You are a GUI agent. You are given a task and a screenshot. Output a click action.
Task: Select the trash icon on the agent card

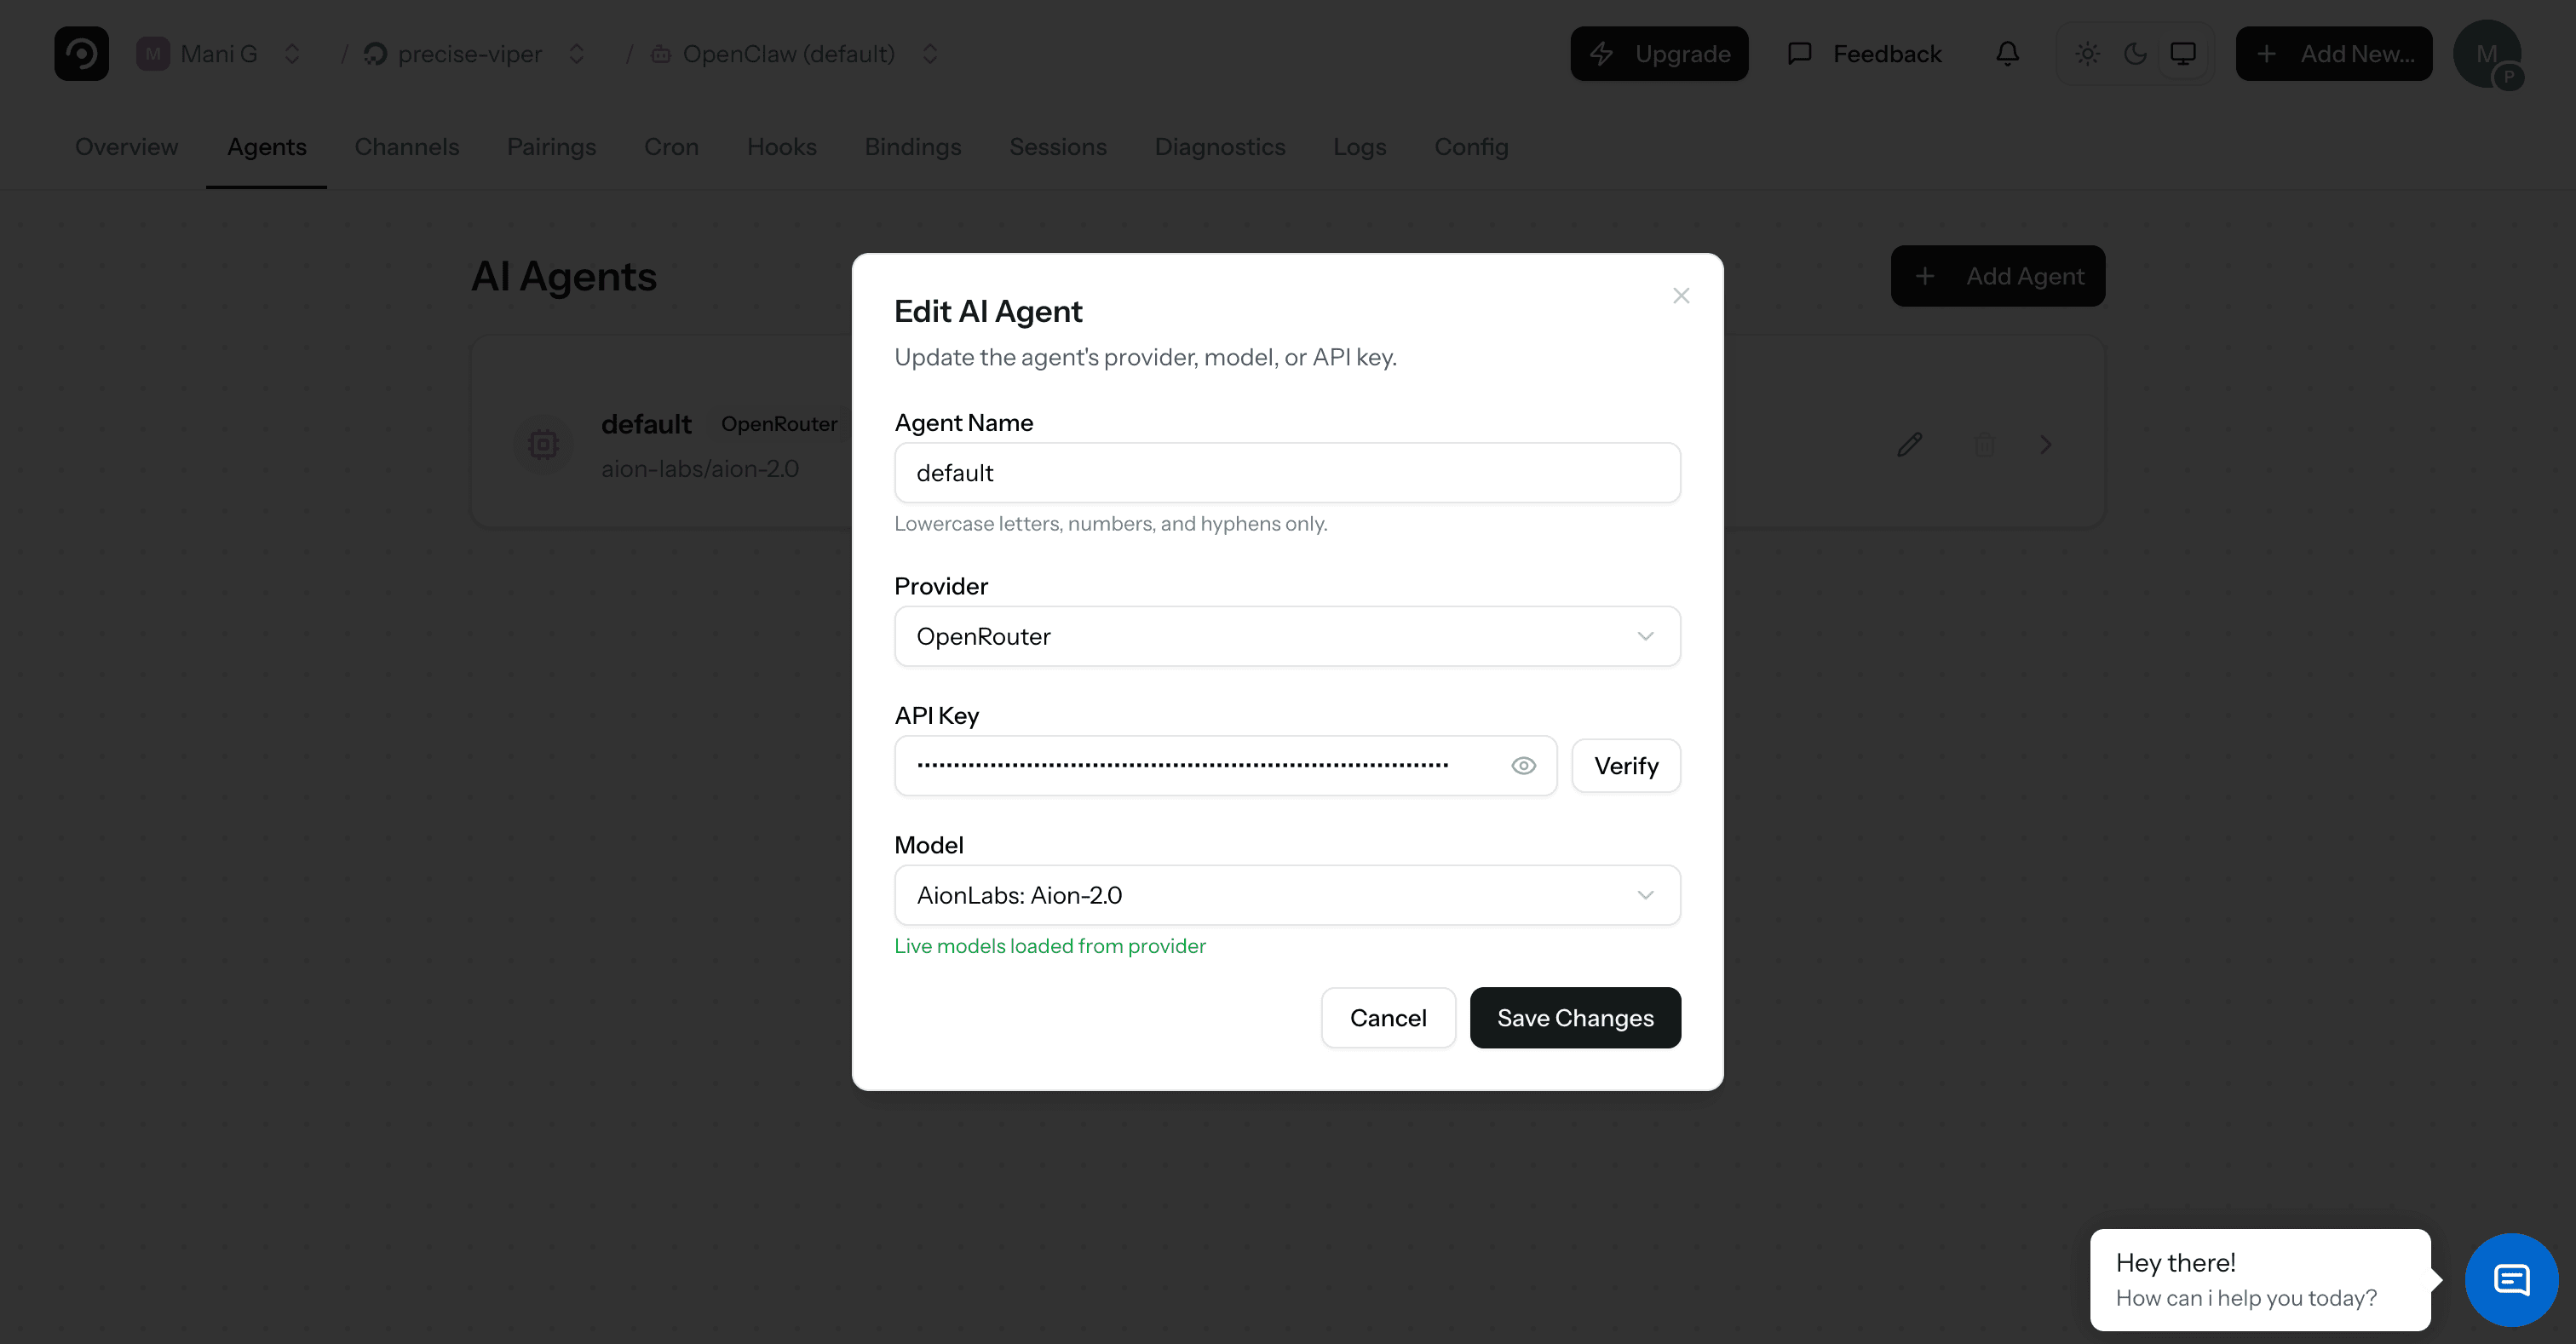1985,445
